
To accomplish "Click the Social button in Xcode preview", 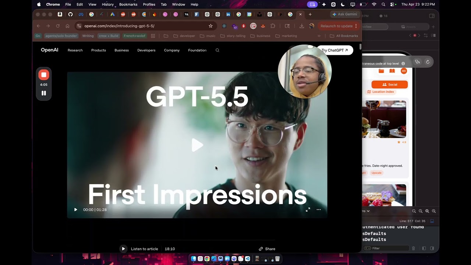I will tap(390, 84).
